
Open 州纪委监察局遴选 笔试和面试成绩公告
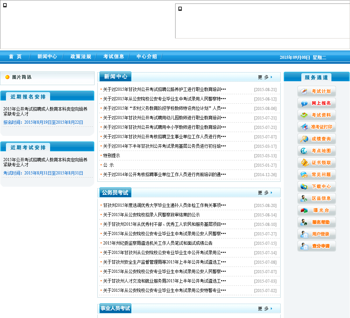[x=158, y=243]
